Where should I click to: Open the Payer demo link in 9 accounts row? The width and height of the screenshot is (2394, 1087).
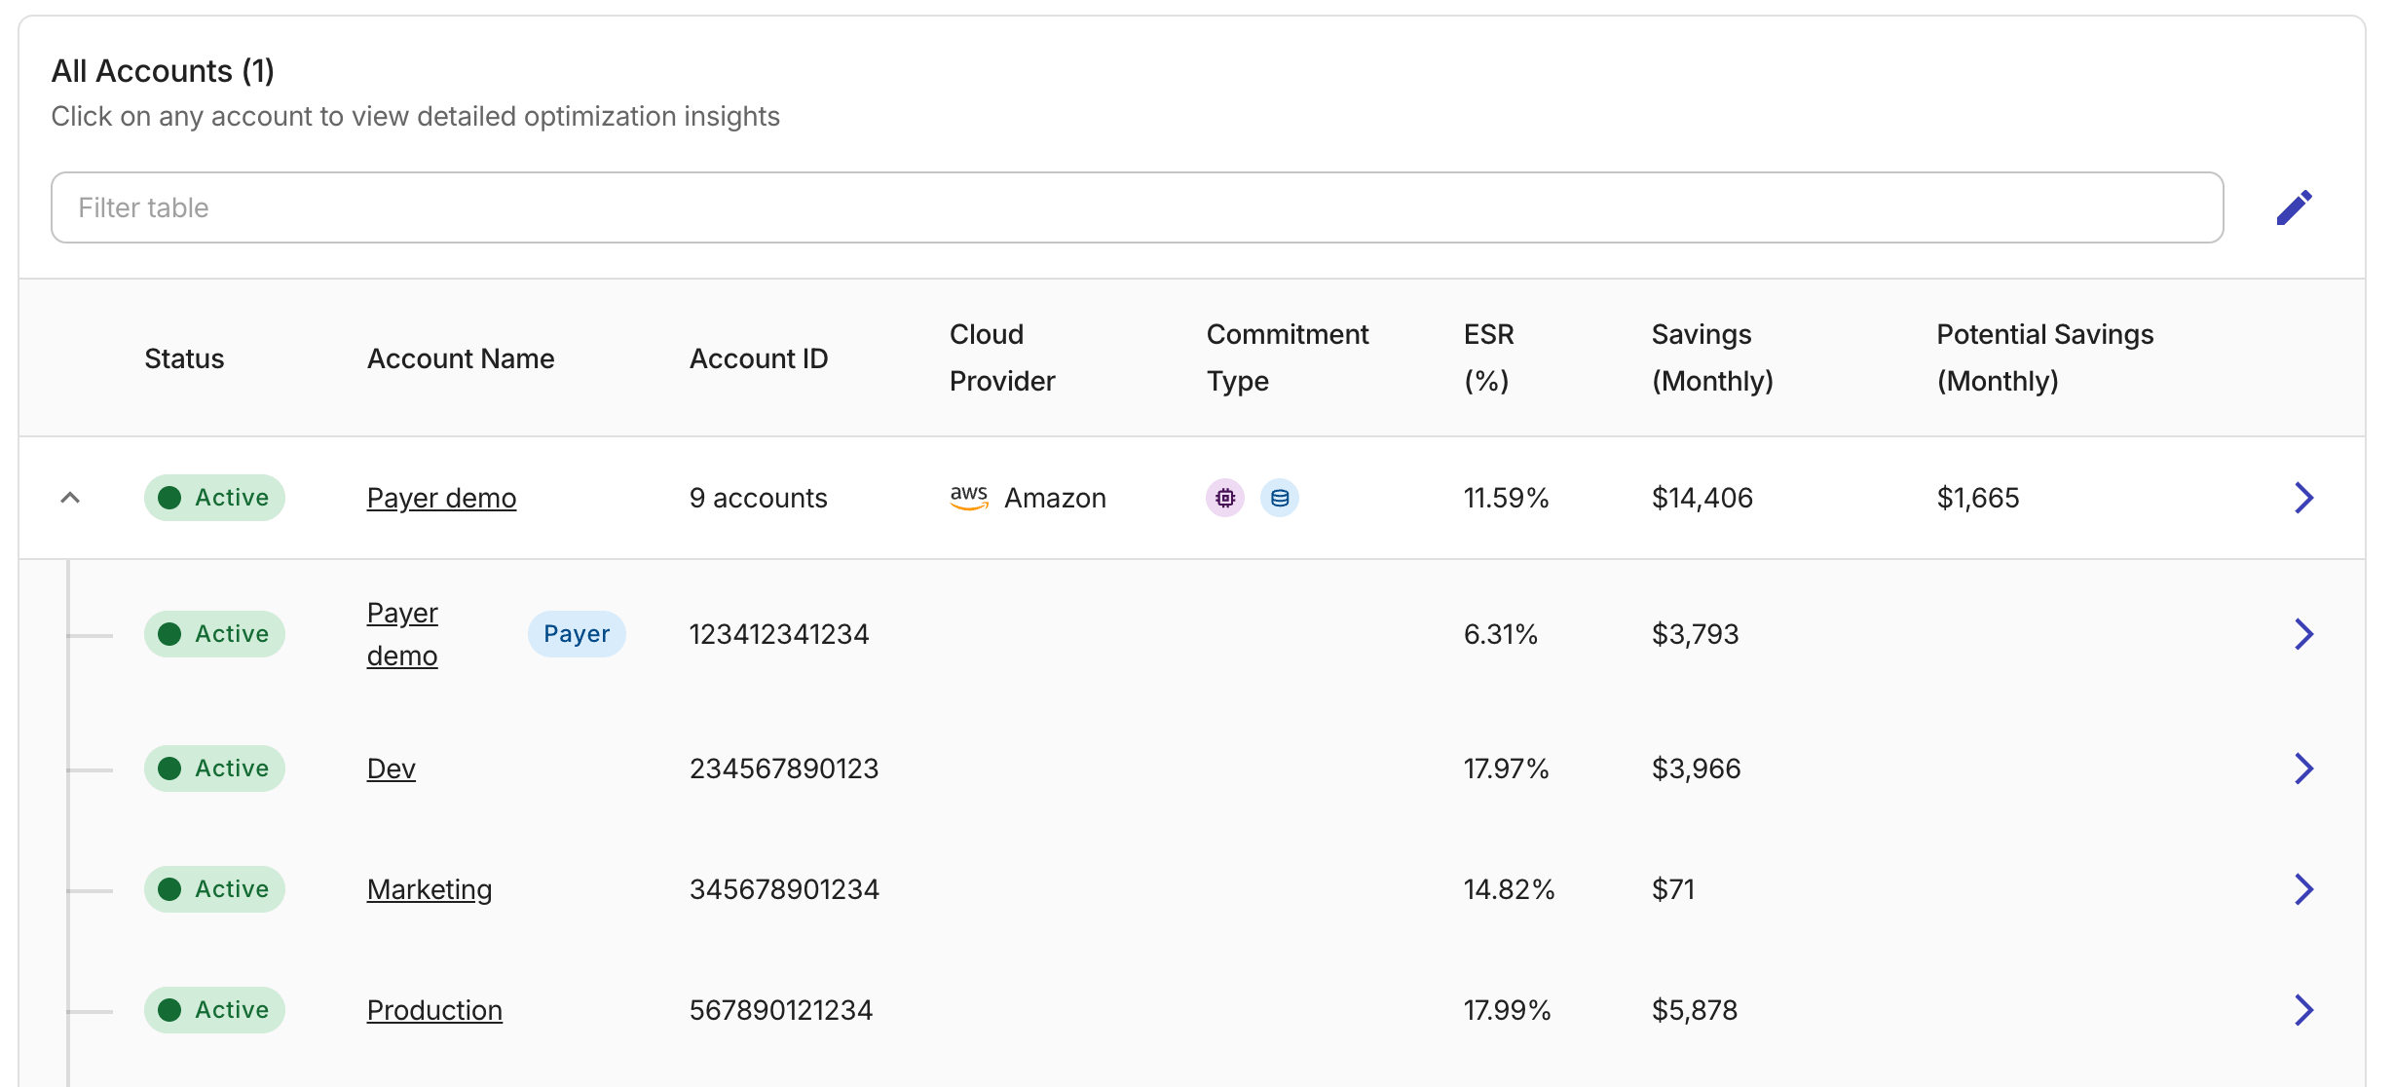coord(441,498)
